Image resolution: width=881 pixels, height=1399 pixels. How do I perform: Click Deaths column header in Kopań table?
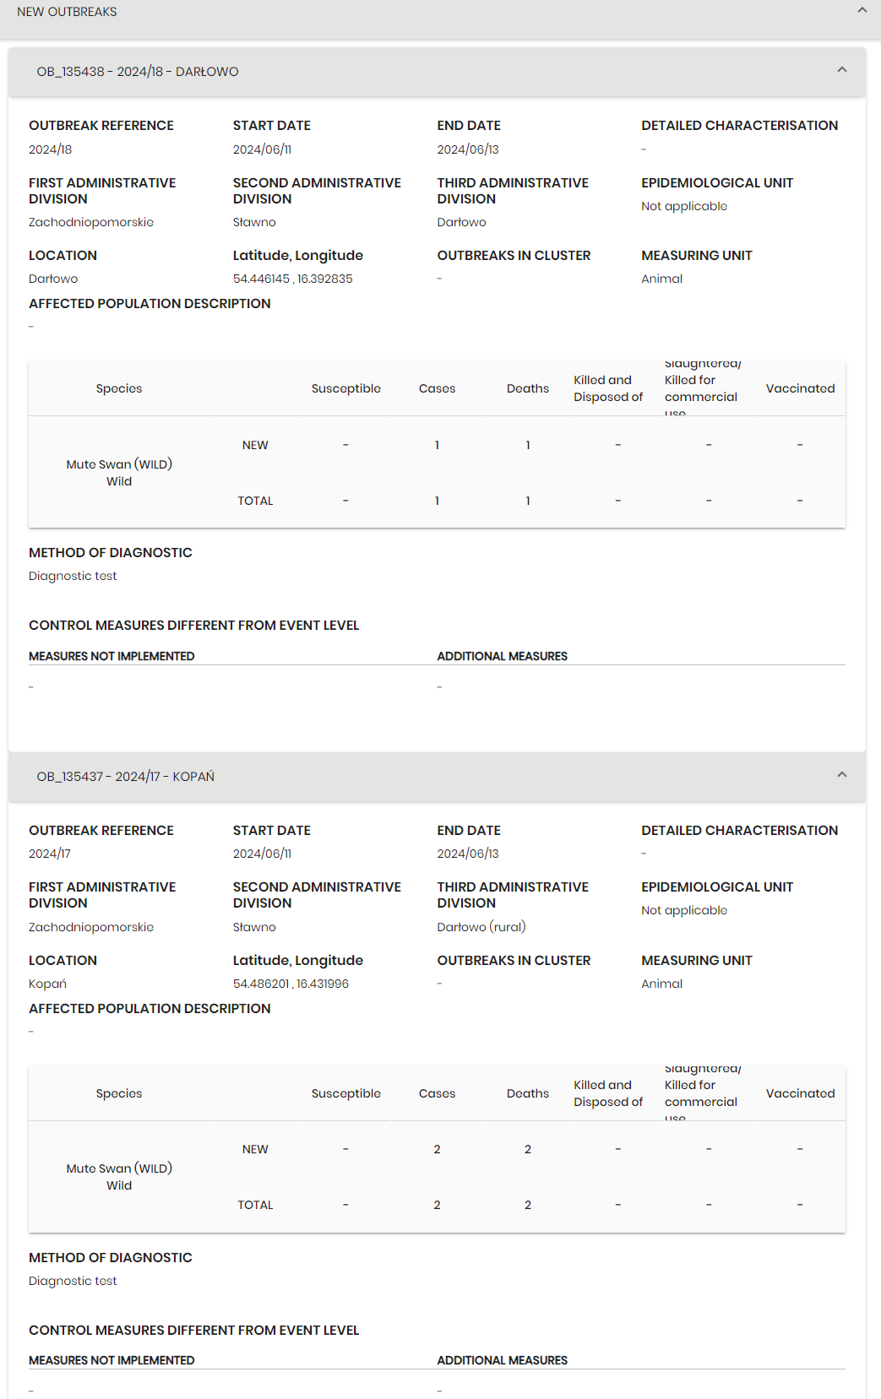point(528,1093)
